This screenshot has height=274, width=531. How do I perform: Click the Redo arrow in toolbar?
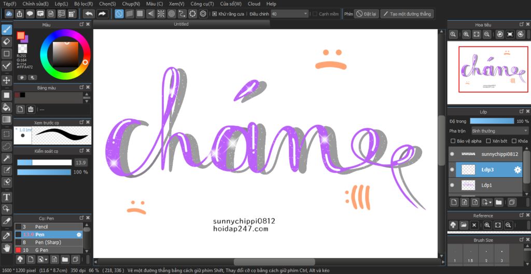(101, 14)
